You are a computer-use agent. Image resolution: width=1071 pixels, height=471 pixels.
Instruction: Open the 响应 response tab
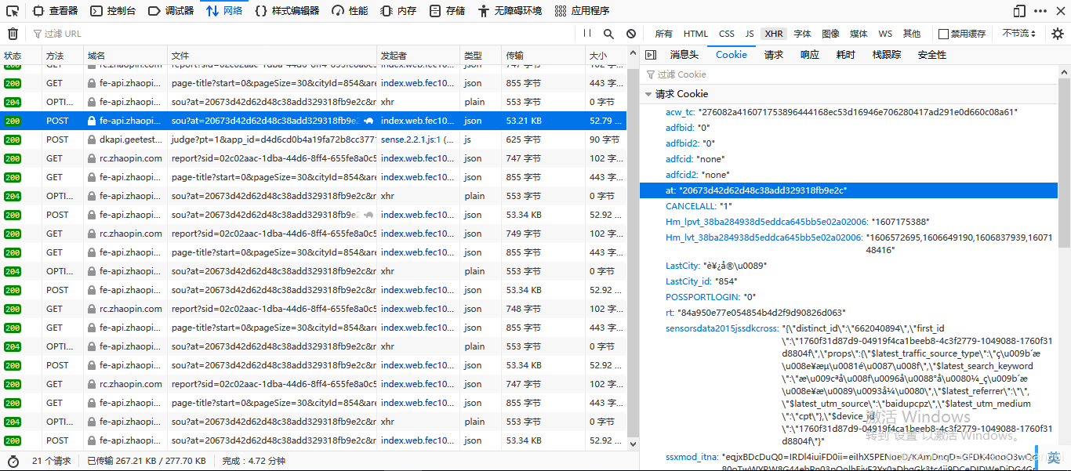[810, 55]
